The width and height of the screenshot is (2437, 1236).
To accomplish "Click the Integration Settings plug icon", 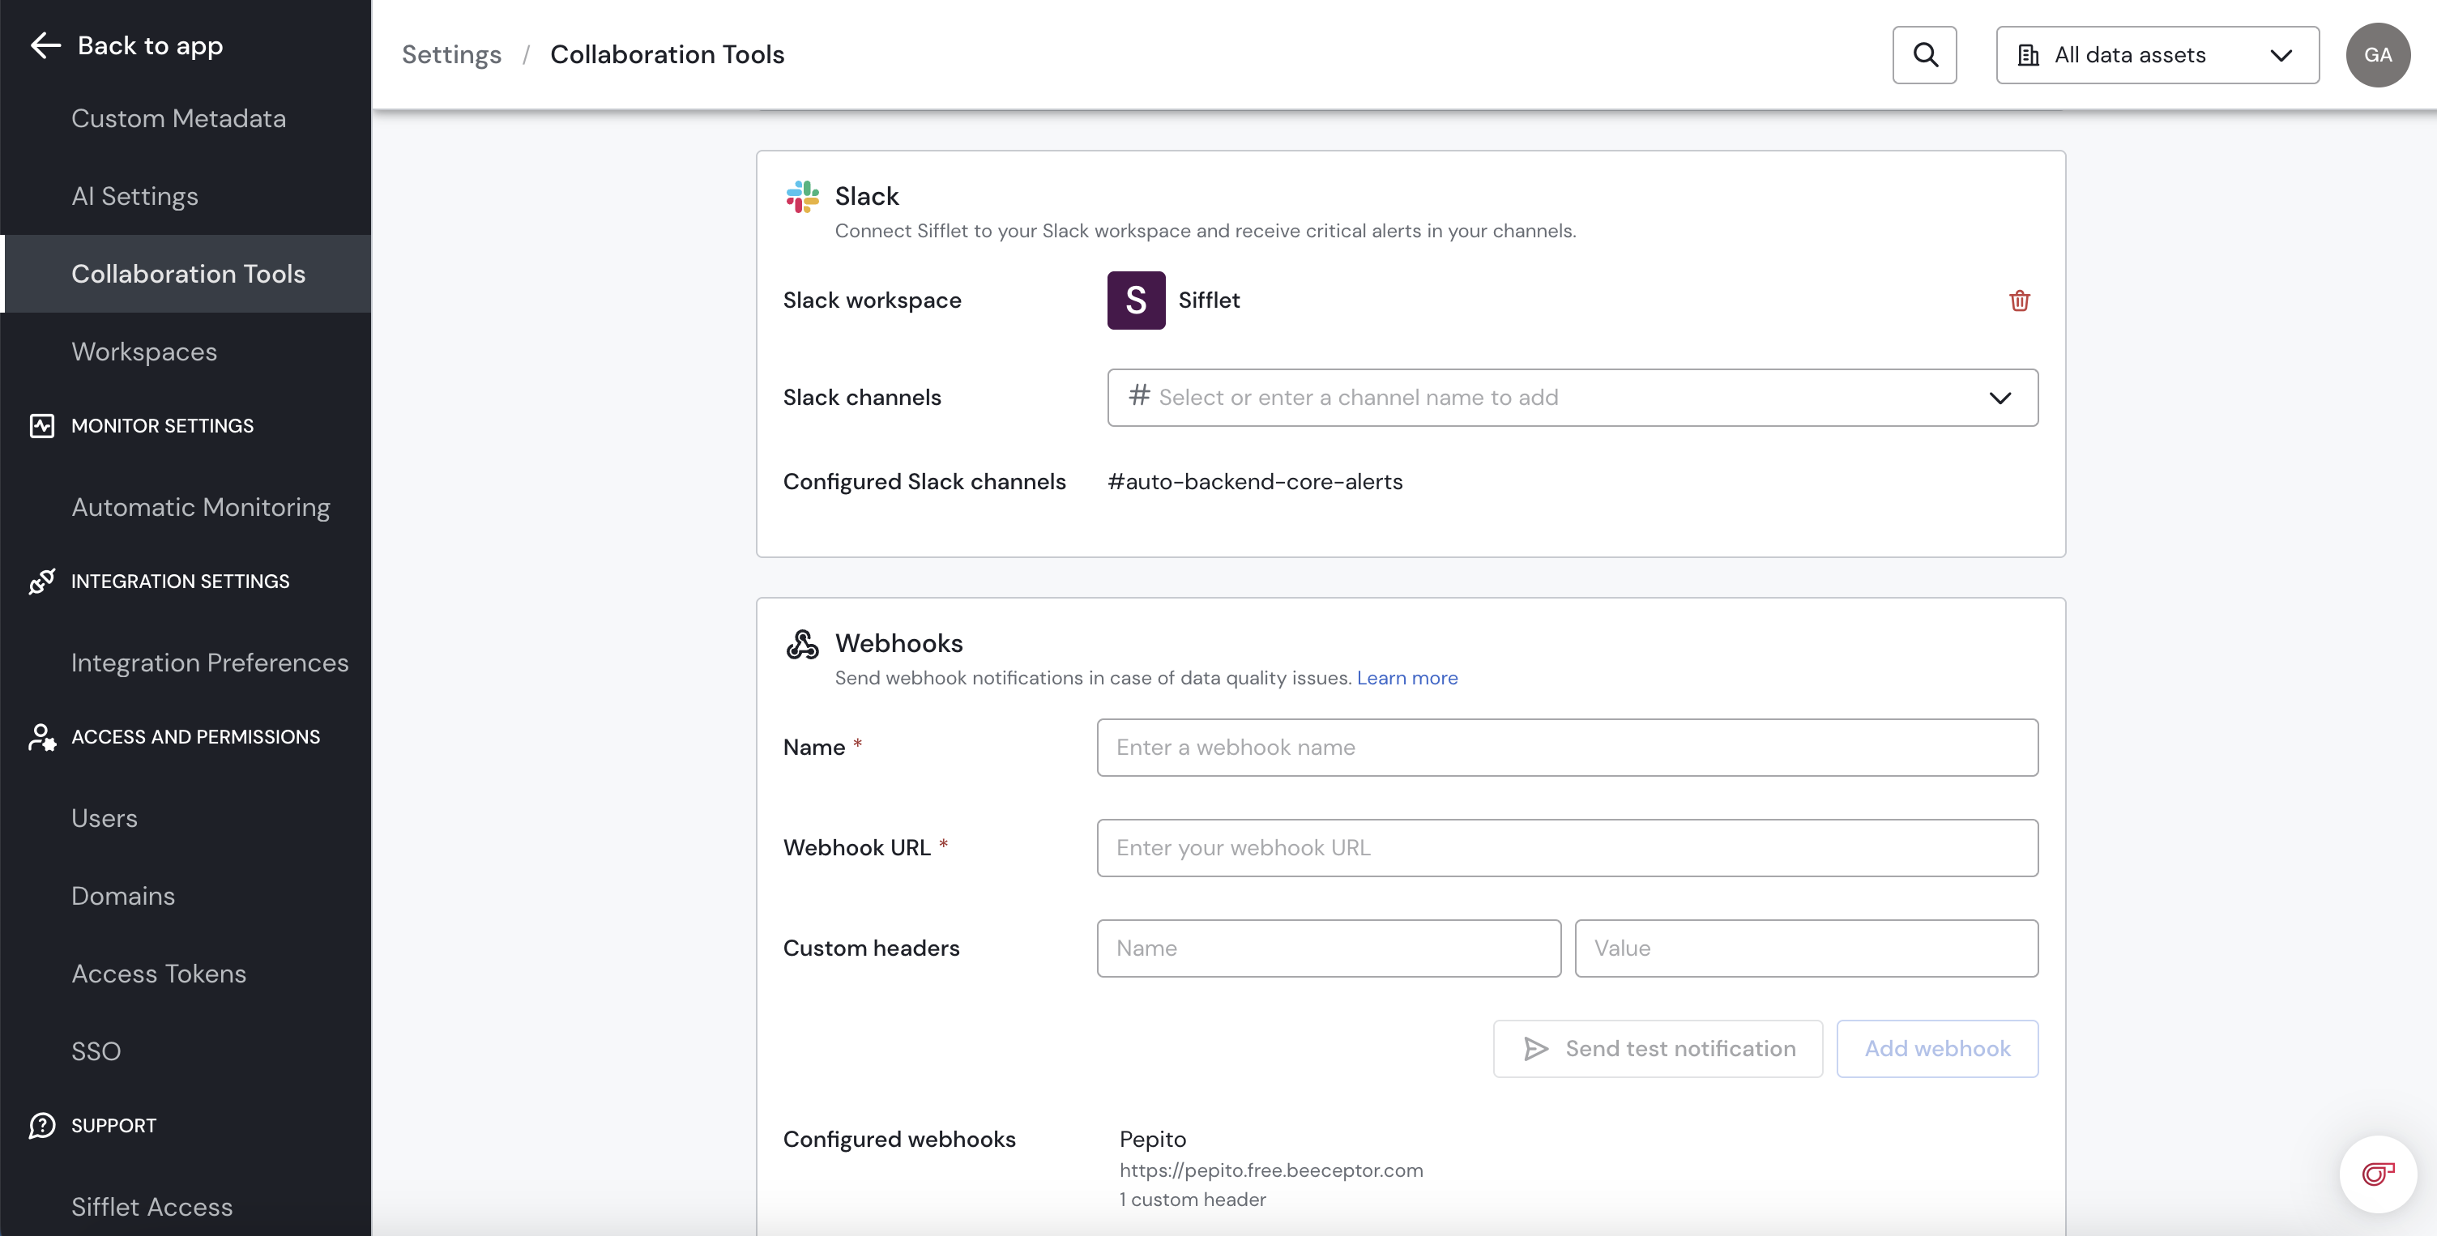I will [41, 582].
